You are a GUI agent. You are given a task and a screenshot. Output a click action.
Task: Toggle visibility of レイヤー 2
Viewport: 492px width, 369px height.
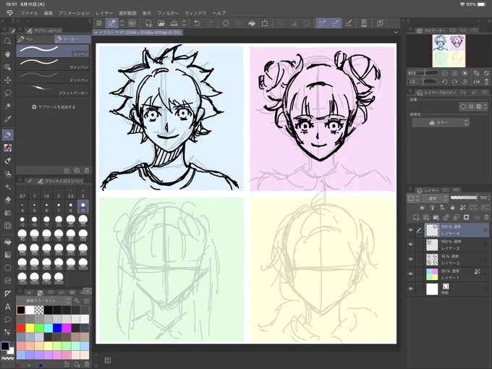tap(410, 259)
